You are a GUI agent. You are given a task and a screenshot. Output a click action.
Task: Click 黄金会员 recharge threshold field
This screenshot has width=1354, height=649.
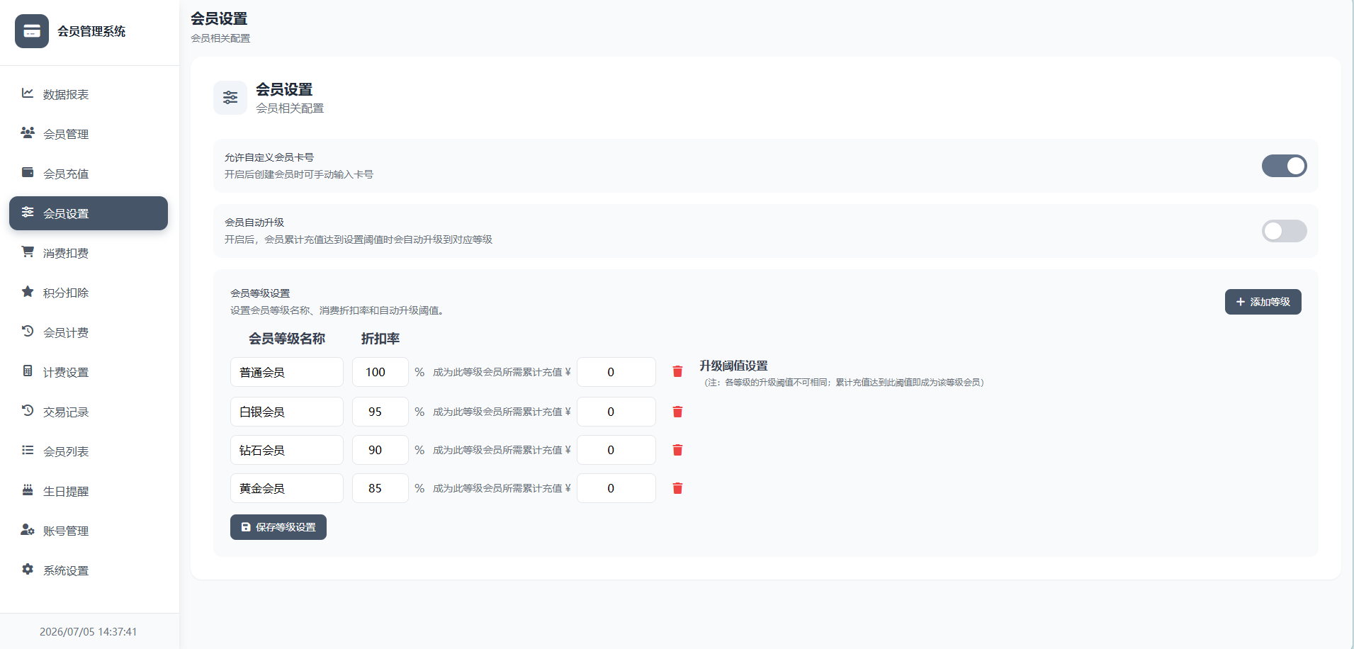pyautogui.click(x=616, y=488)
